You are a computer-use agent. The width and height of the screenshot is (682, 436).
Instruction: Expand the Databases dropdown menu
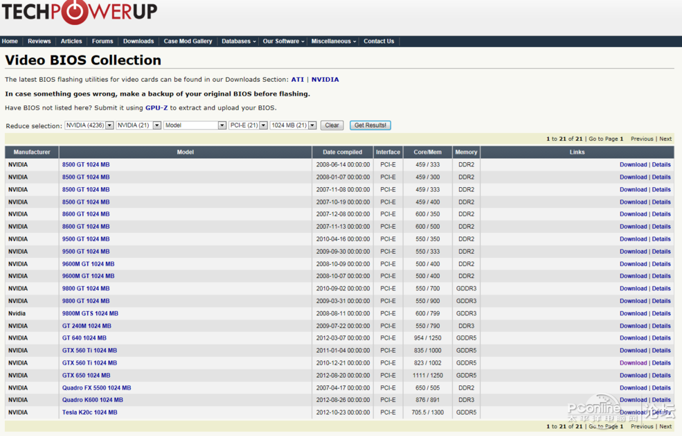tap(238, 42)
